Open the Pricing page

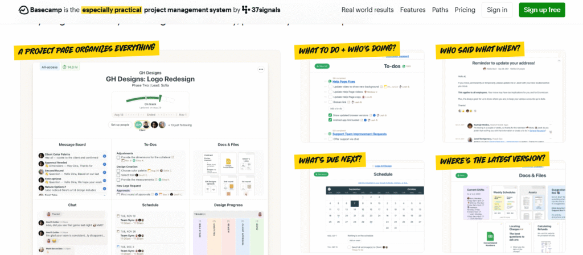tap(465, 10)
